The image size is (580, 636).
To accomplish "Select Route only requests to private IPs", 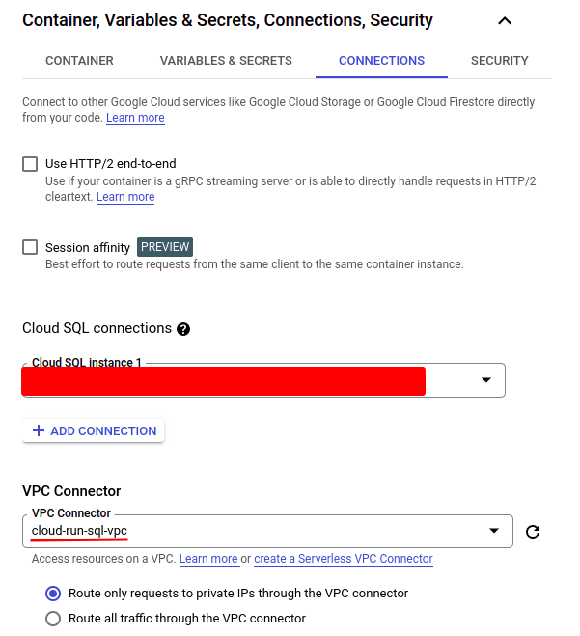I will [x=53, y=594].
